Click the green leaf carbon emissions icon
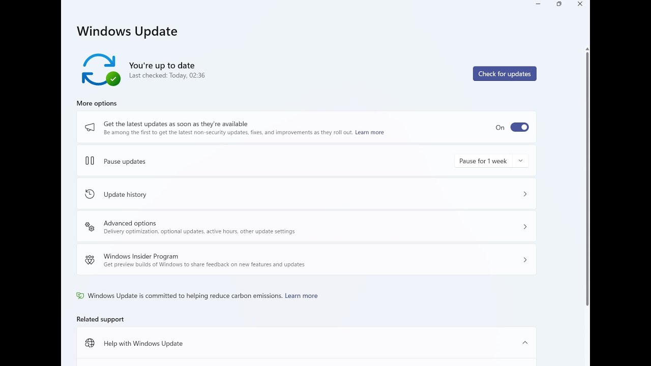Image resolution: width=651 pixels, height=366 pixels. [80, 295]
